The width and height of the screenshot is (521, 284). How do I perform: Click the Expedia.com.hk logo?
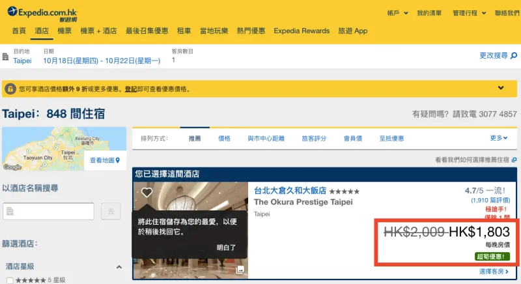(42, 14)
